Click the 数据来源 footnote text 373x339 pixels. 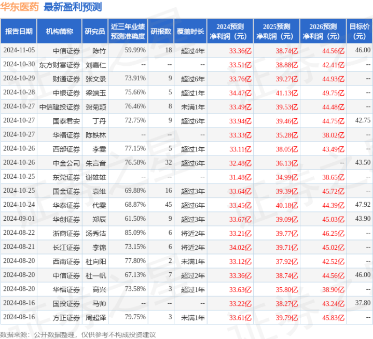tap(78, 334)
